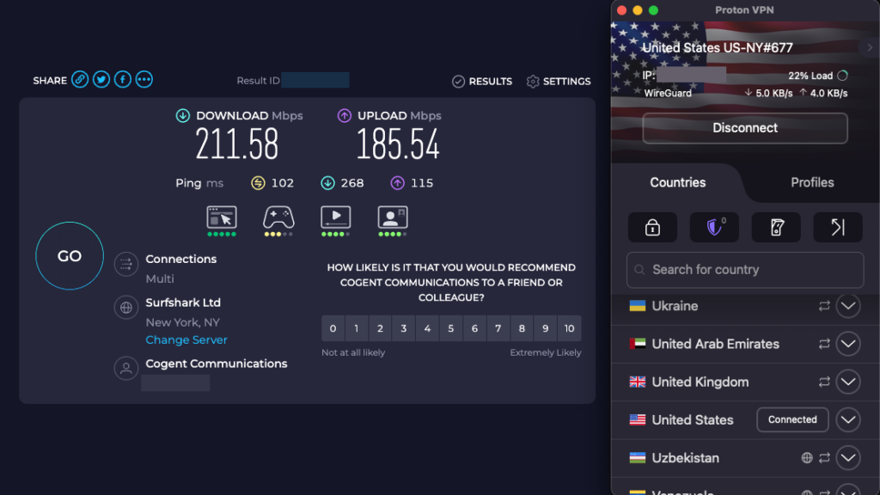
Task: Toggle Port Forwarding arrow icon
Action: [838, 227]
